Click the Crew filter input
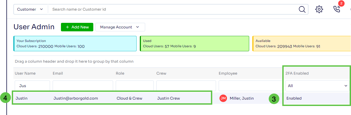The image size is (351, 115). (x=186, y=86)
